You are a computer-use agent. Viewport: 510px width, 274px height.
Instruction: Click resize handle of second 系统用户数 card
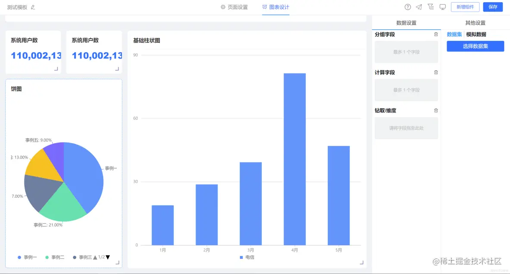[x=117, y=68]
